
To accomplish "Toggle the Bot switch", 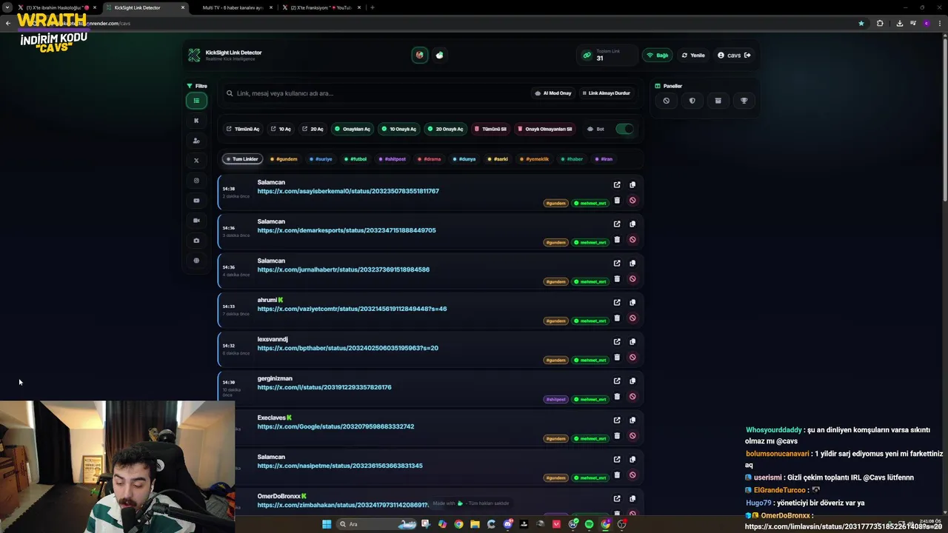I will (x=624, y=129).
